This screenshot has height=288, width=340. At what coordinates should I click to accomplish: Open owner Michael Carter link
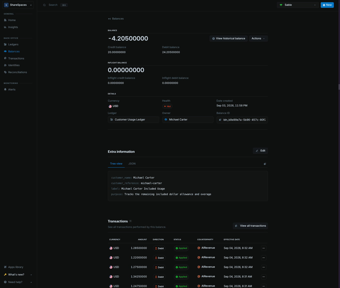coord(188,120)
